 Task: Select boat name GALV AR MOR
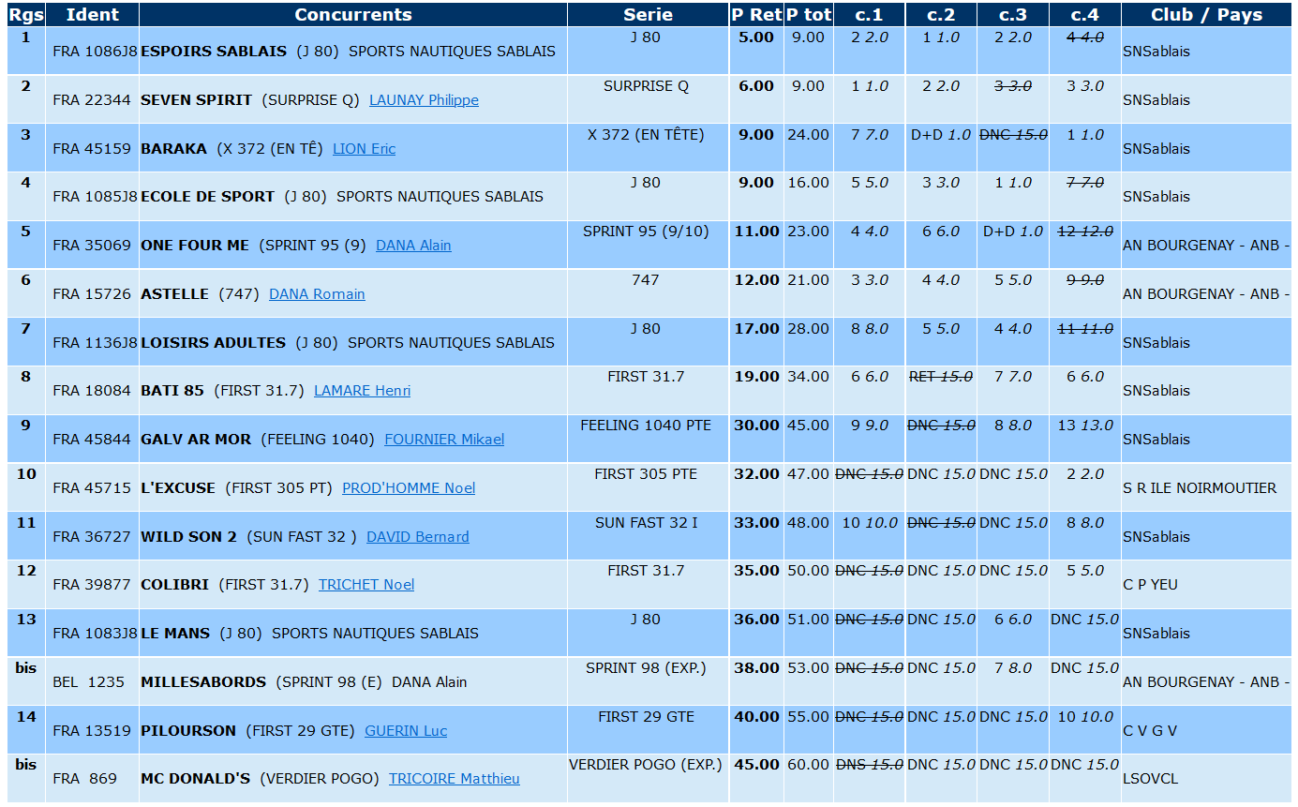click(x=197, y=440)
